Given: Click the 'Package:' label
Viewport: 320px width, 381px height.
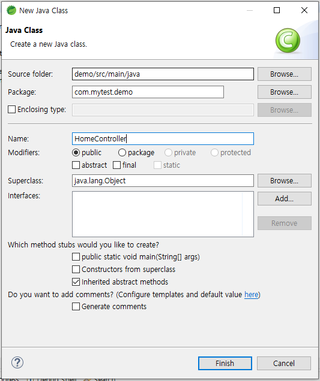Looking at the screenshot, I should click(x=22, y=92).
